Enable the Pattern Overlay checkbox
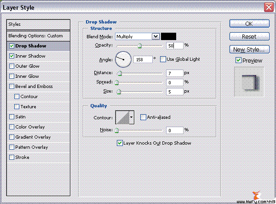The height and width of the screenshot is (204, 276). point(11,147)
